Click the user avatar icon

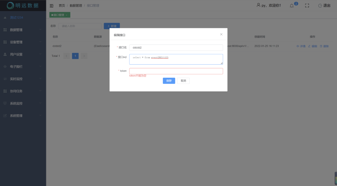click(258, 5)
